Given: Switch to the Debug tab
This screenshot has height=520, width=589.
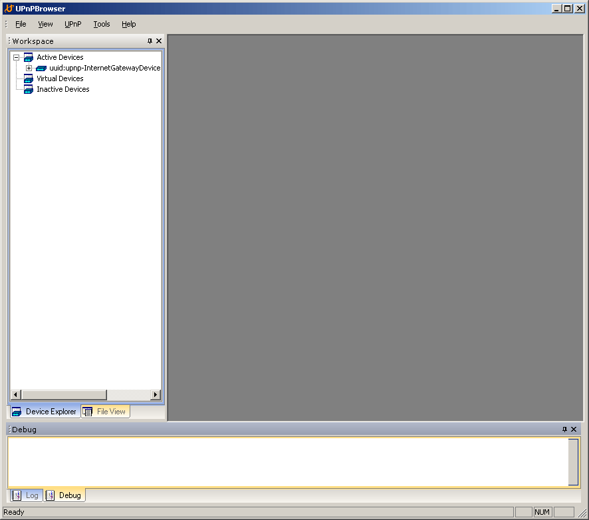Looking at the screenshot, I should (64, 495).
